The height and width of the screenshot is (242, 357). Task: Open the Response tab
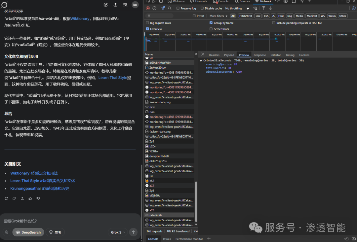click(260, 55)
